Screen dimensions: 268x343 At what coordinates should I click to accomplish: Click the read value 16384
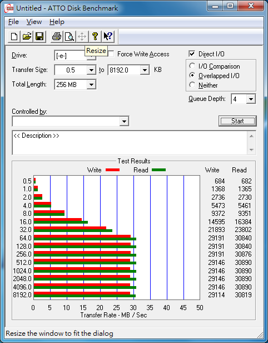[x=243, y=222]
